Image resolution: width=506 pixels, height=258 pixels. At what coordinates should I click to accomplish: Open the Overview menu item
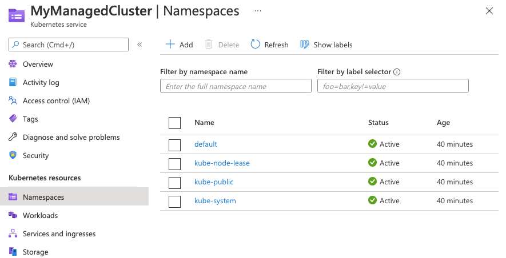click(38, 64)
